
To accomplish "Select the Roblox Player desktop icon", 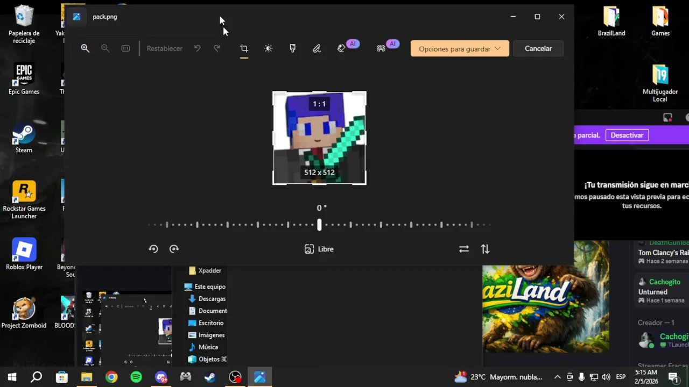I will (x=24, y=254).
